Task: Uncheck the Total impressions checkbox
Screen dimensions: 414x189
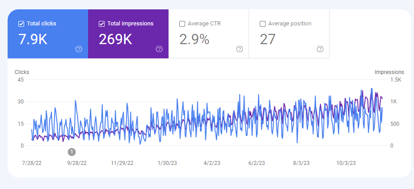Action: 101,24
